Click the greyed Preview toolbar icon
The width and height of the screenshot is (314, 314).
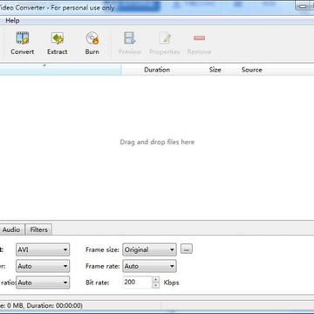coord(130,44)
